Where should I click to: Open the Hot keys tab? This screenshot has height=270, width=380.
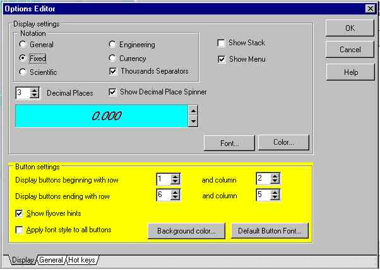81,260
